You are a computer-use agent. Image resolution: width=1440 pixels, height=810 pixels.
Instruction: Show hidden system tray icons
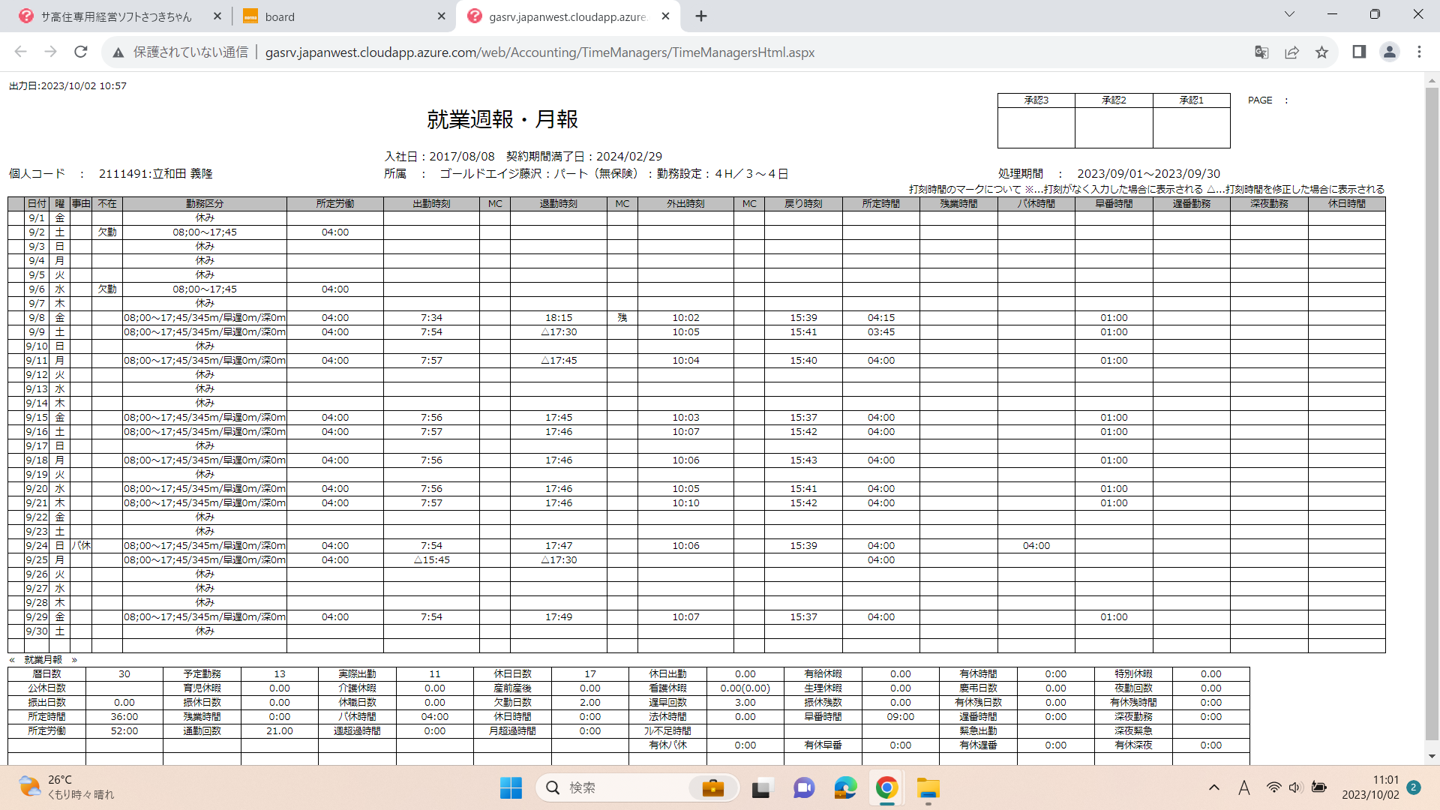(1213, 787)
